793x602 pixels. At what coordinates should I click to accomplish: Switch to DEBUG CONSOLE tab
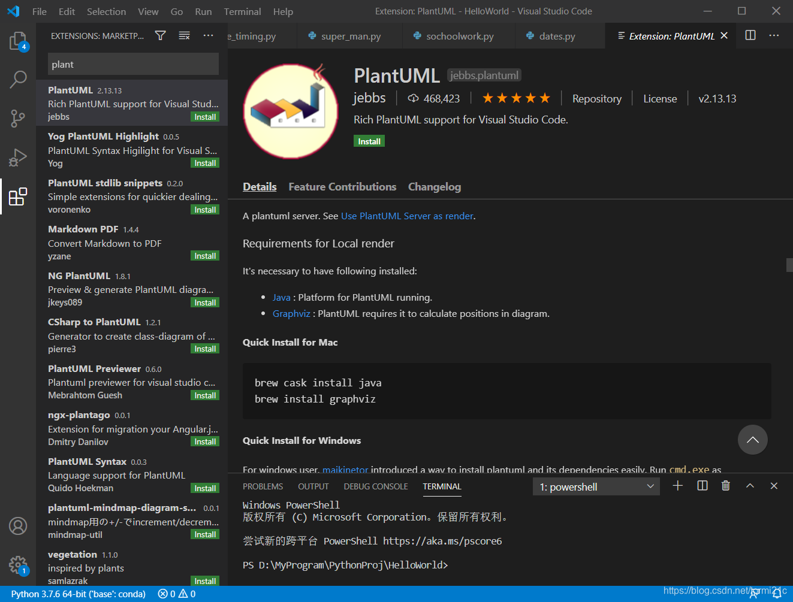376,486
